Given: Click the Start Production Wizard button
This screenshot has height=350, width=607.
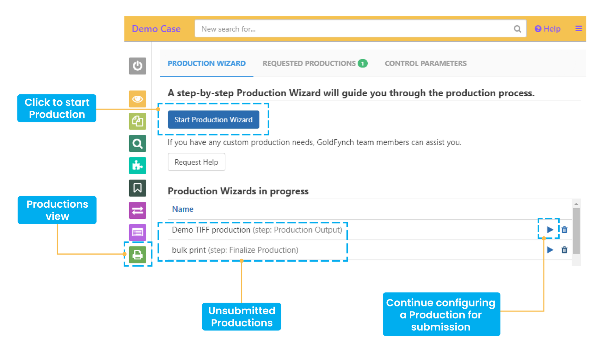Looking at the screenshot, I should point(213,120).
